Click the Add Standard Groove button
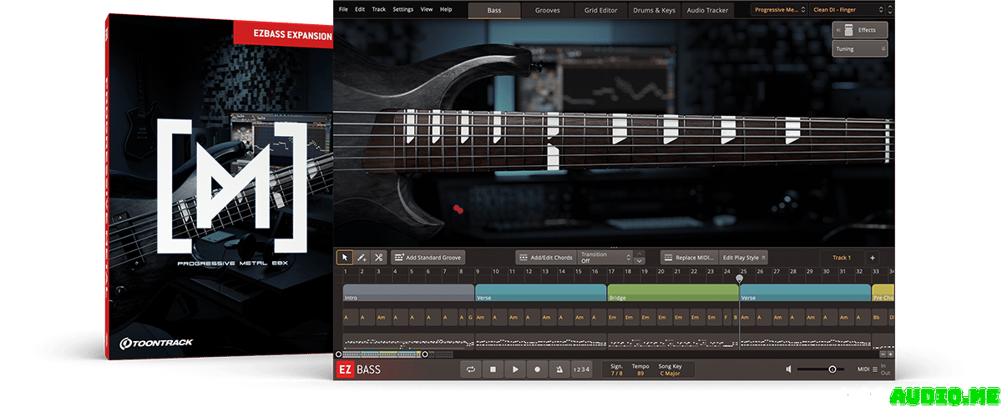1002x407 pixels. 428,258
